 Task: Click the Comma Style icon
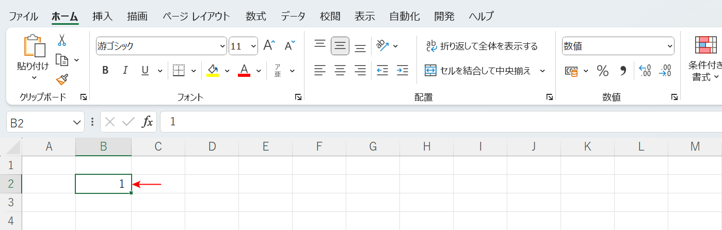623,71
